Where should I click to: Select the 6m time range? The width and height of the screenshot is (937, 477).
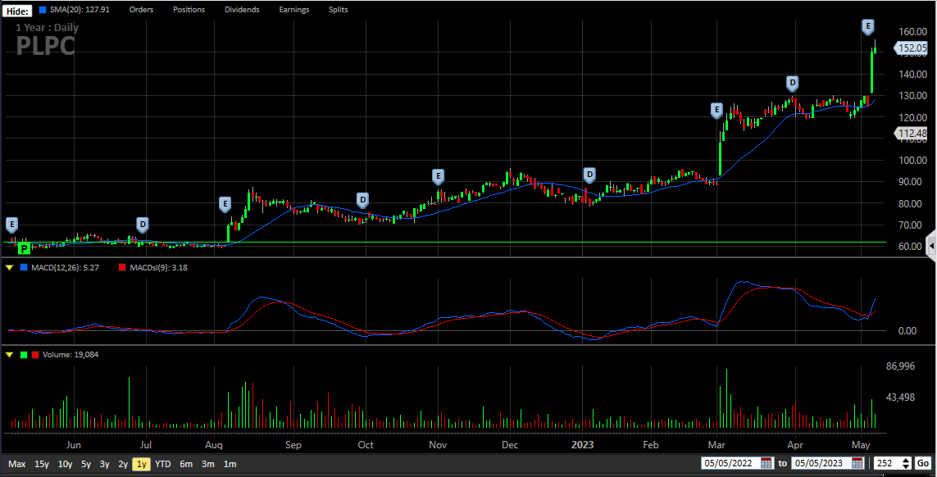(x=186, y=464)
